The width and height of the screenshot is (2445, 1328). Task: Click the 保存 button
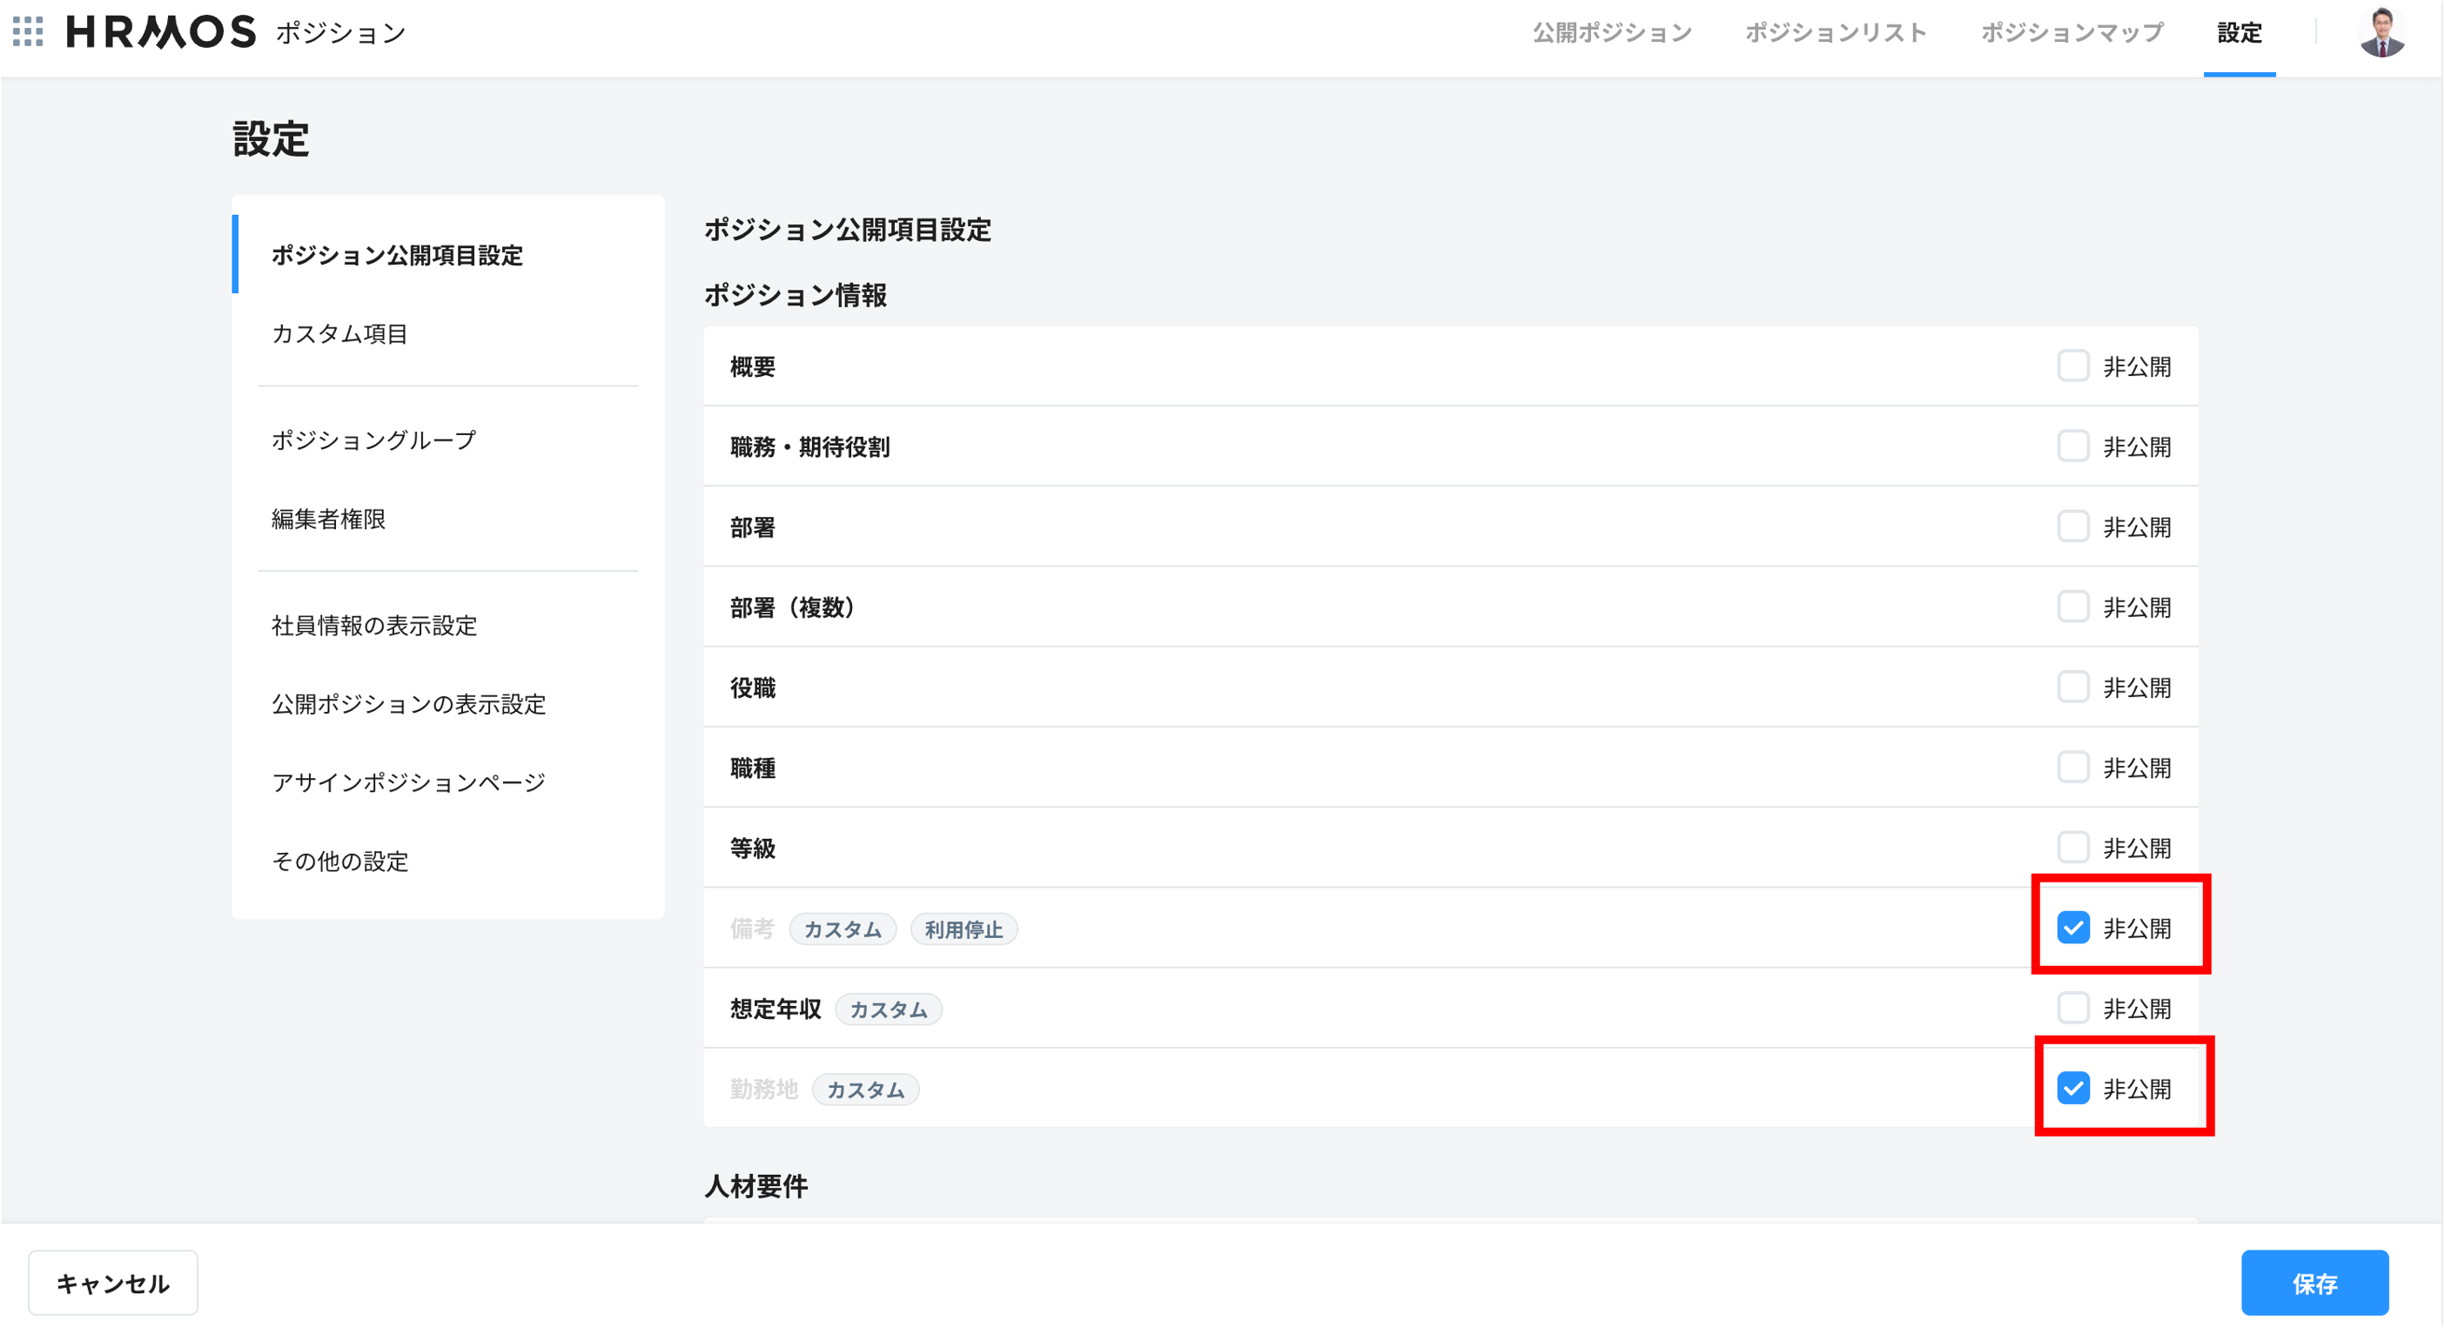(x=2314, y=1284)
